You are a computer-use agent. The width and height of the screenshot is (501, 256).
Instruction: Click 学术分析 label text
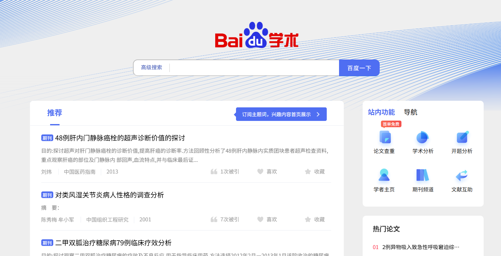[x=423, y=151]
